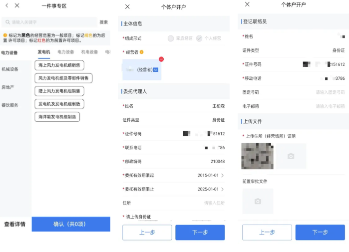Toggle the 发电机及发电机组制造 item
This screenshot has height=252, width=349.
(59, 104)
